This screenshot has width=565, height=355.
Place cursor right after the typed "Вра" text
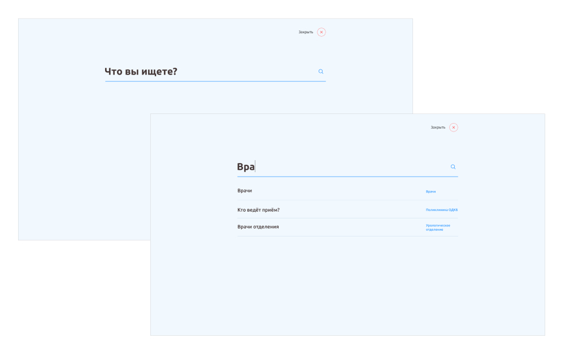(255, 166)
